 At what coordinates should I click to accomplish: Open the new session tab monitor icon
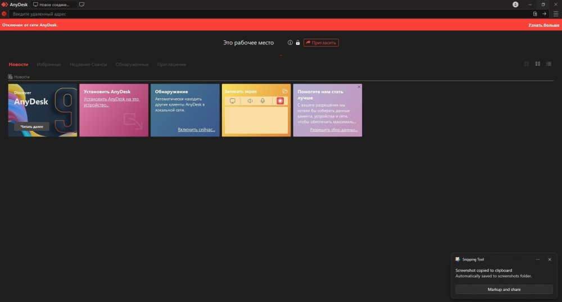tap(35, 4)
